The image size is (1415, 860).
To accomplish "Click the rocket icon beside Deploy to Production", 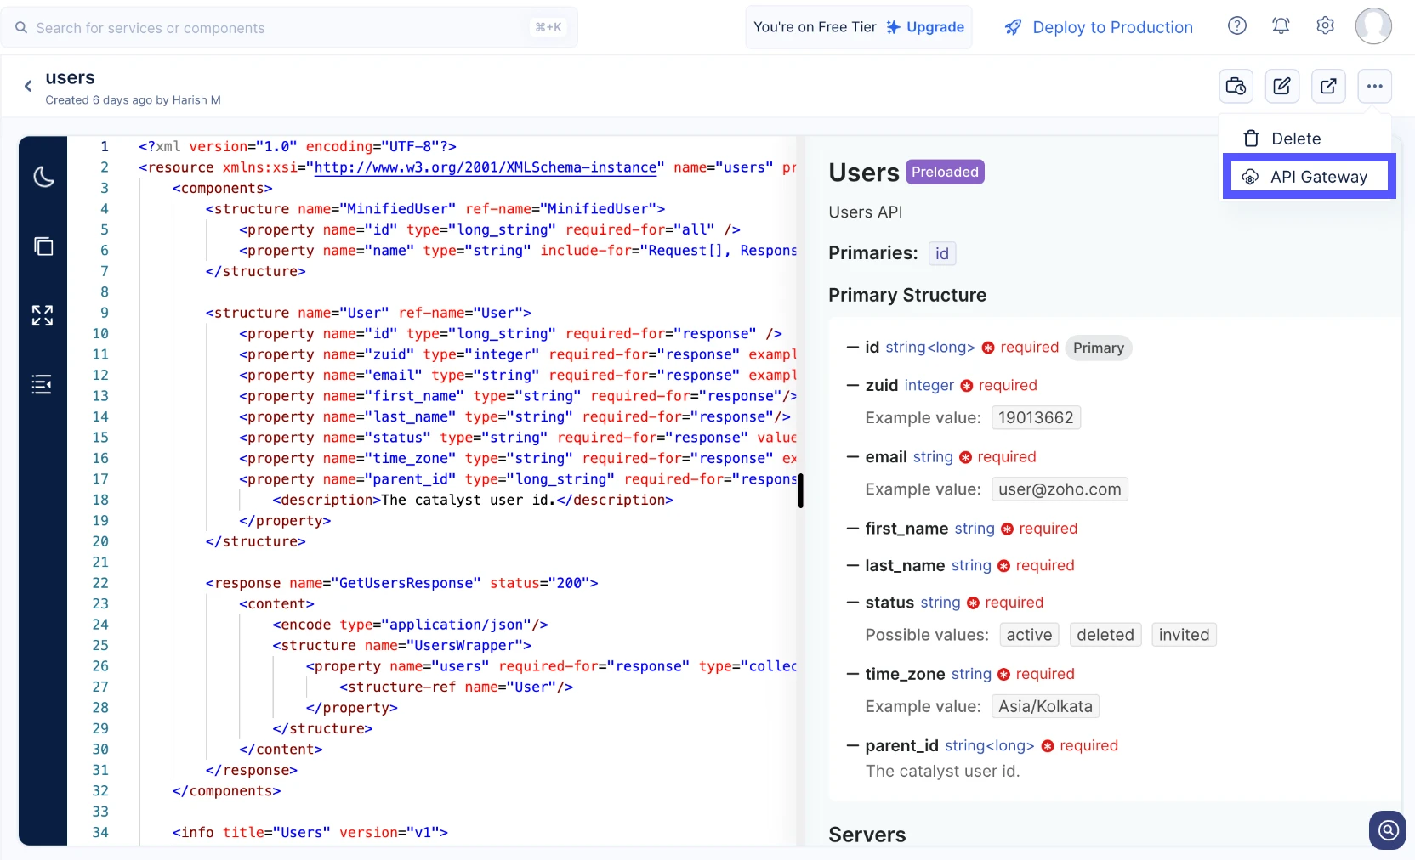I will click(1013, 27).
